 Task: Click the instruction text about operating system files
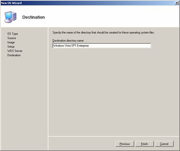pos(103,33)
